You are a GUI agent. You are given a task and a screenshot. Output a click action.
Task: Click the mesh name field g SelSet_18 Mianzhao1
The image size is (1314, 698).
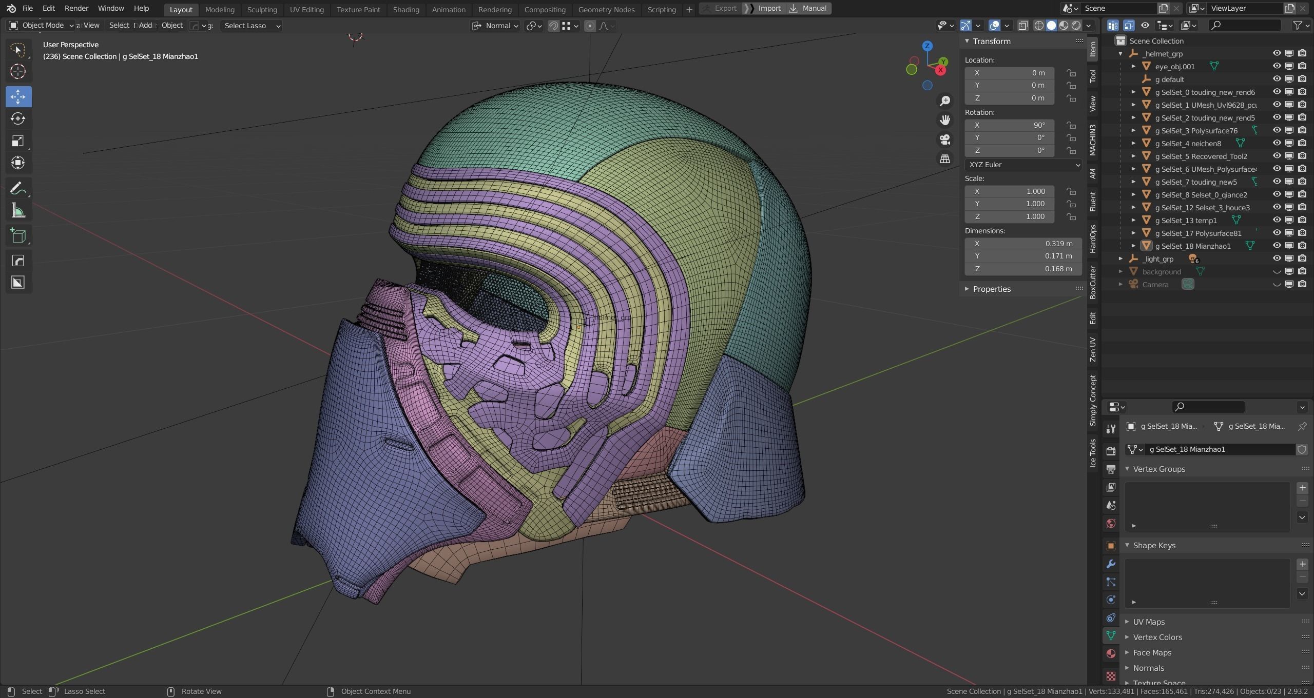click(1219, 449)
